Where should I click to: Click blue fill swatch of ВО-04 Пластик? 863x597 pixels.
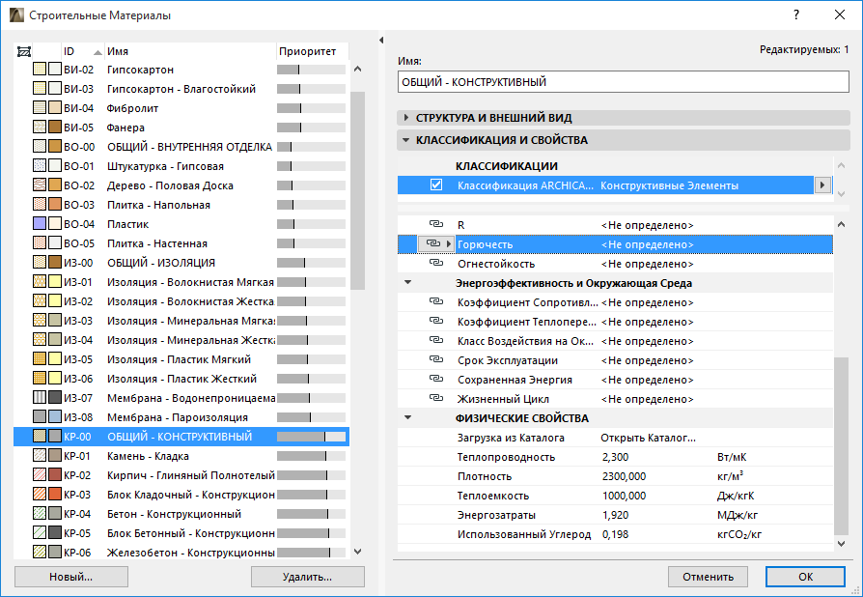[39, 223]
